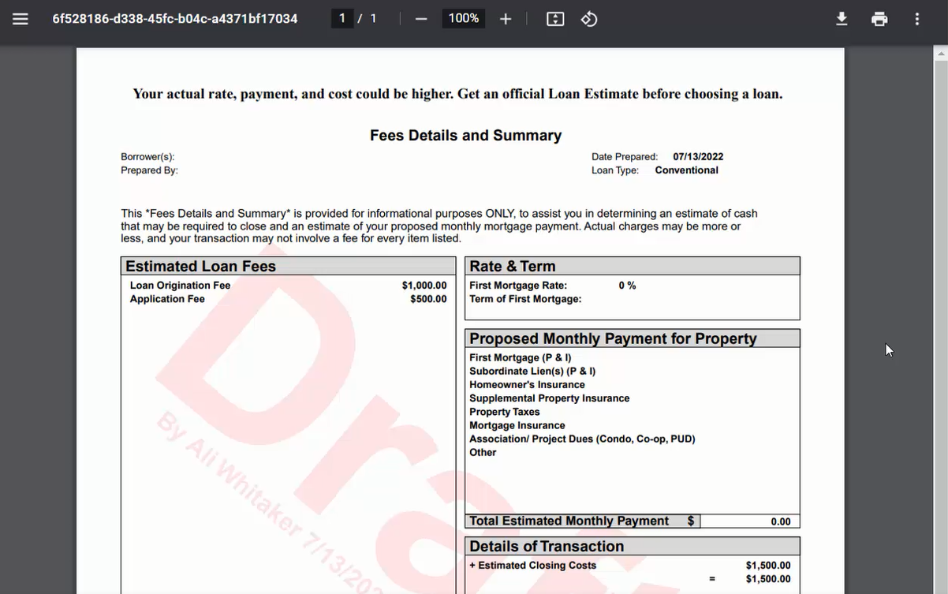Open the three-dot more options menu
The width and height of the screenshot is (948, 594).
coord(917,18)
